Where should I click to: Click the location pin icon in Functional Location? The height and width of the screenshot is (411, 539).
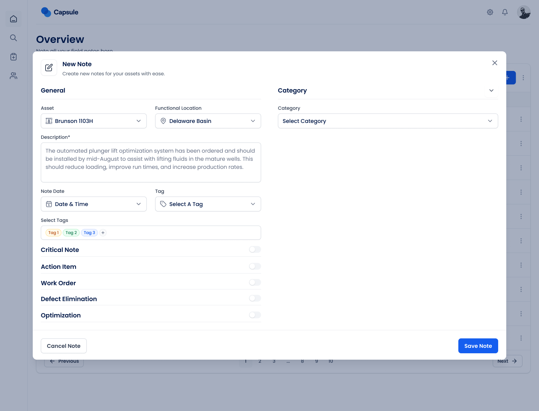coord(163,121)
